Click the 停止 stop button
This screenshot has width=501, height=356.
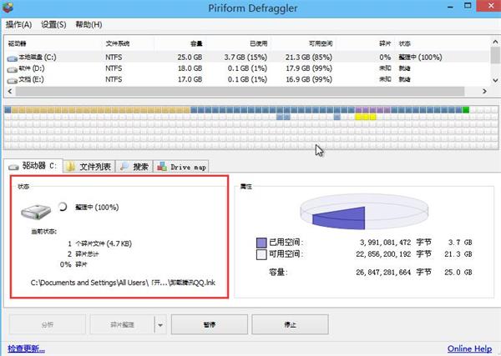coord(290,324)
